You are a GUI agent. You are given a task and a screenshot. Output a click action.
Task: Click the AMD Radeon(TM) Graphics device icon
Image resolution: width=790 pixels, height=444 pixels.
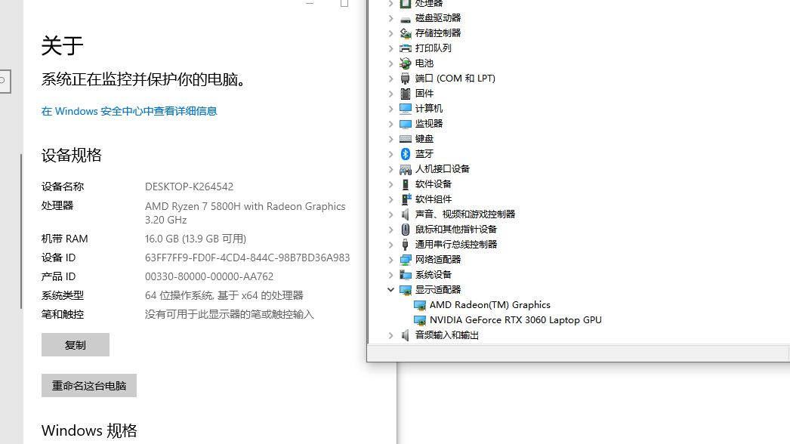tap(419, 305)
